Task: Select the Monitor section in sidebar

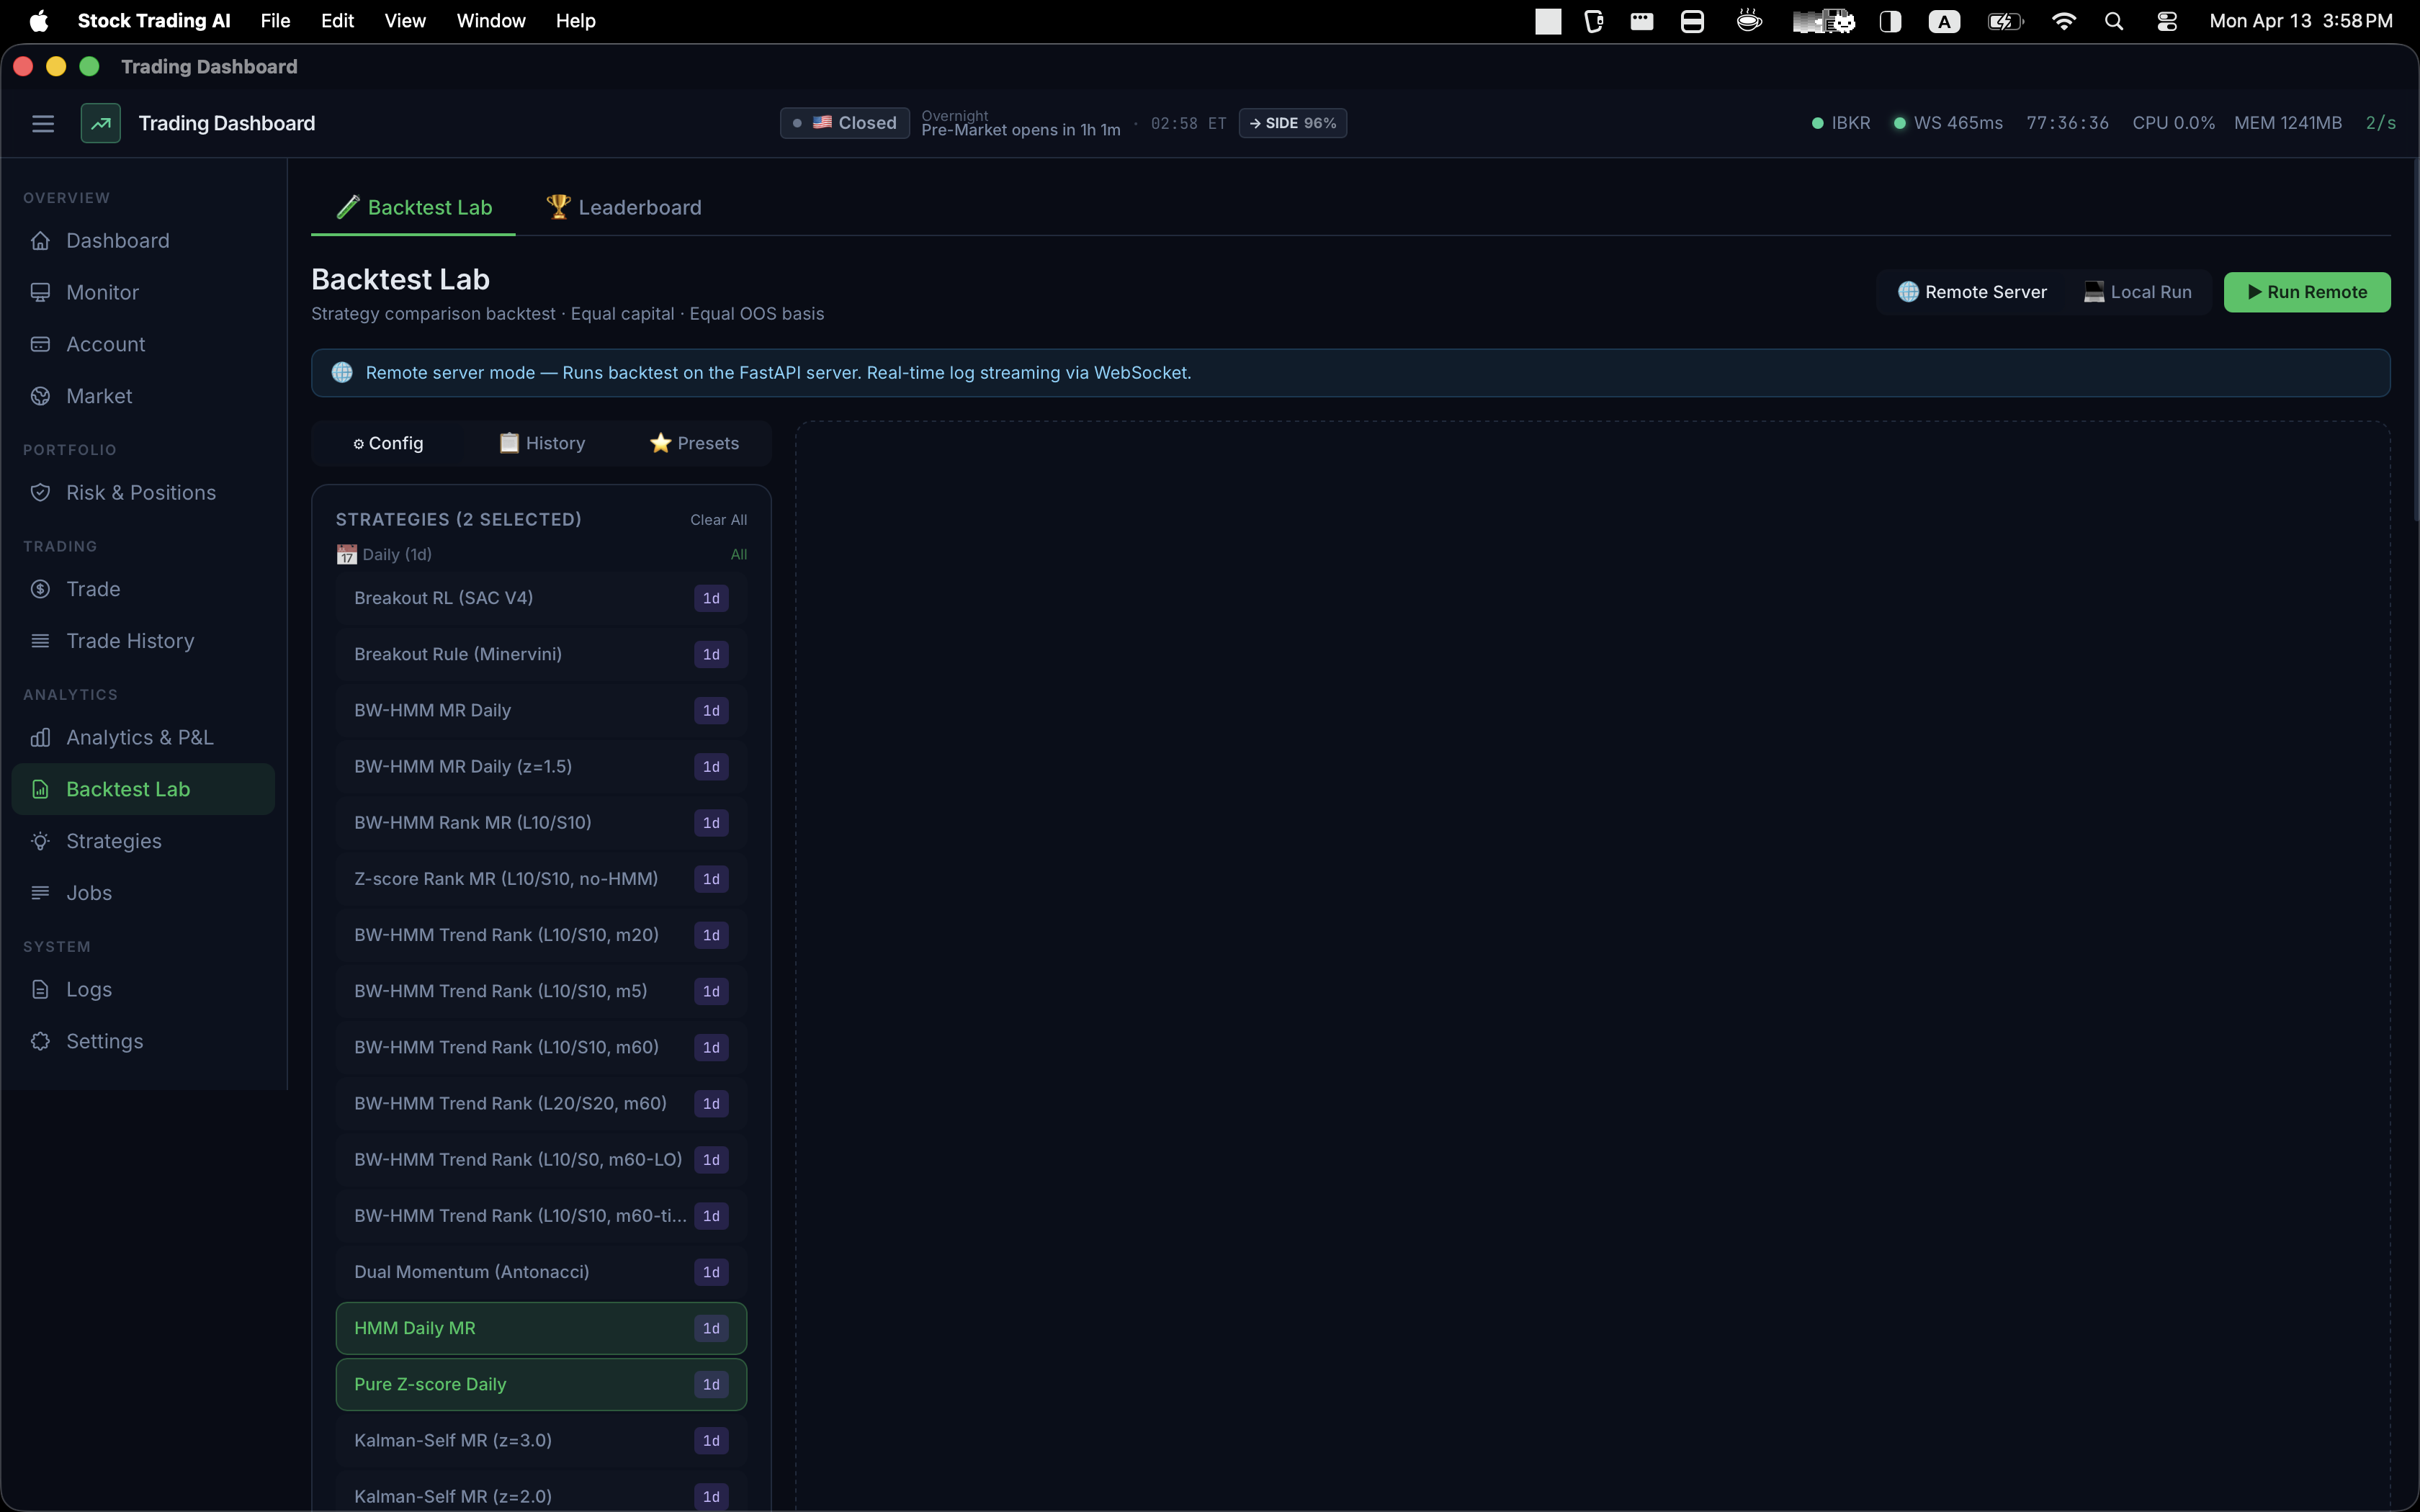Action: click(102, 292)
